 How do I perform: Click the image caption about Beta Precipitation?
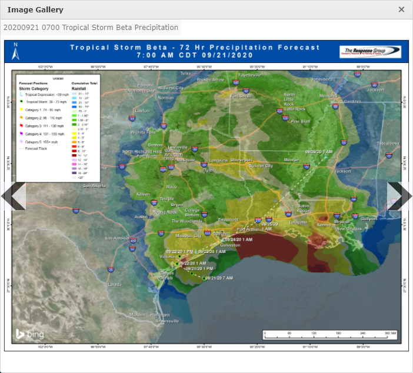91,28
